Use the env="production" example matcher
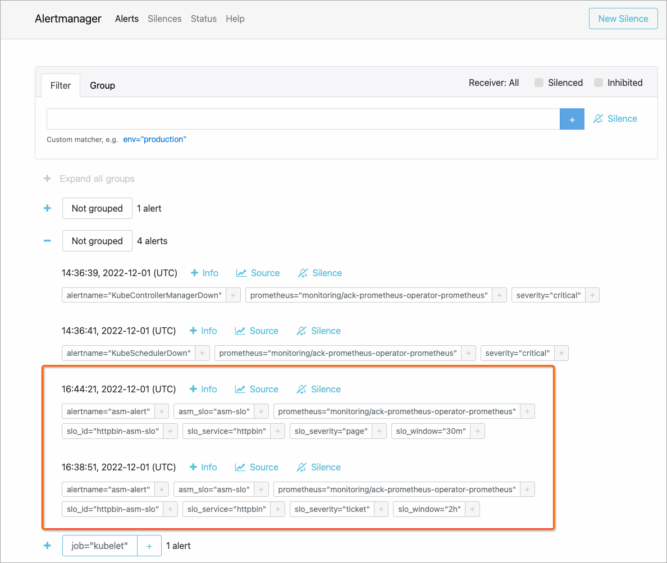 pos(154,139)
